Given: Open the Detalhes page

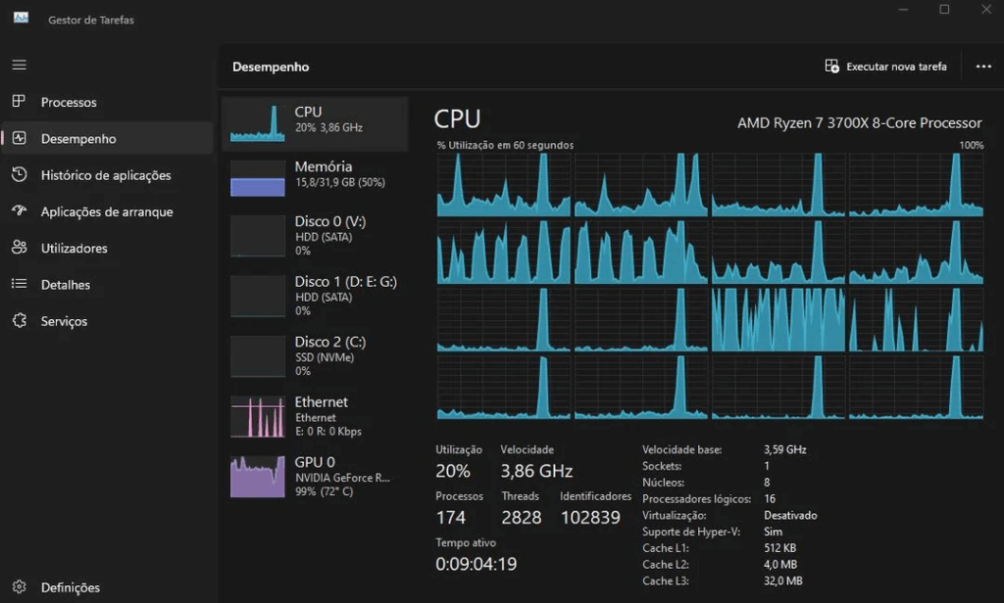Looking at the screenshot, I should click(106, 284).
